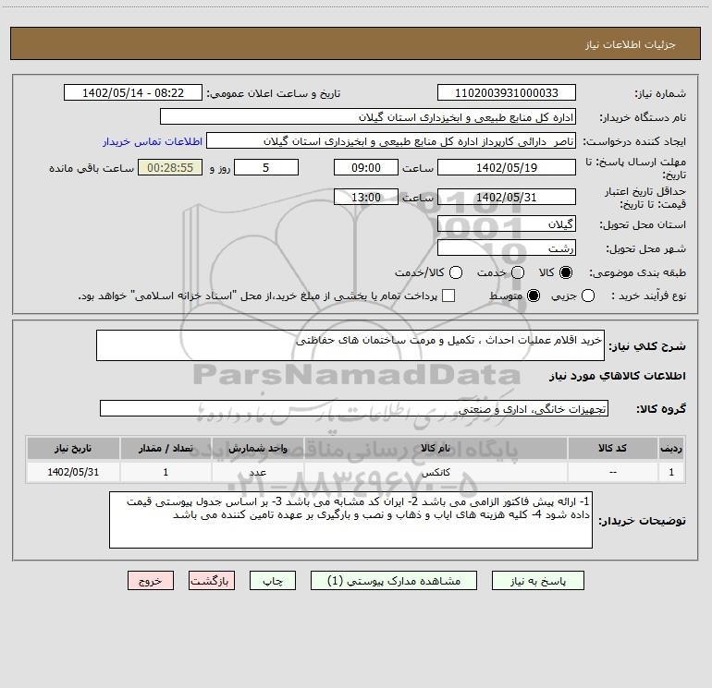This screenshot has height=688, width=712.
Task: Click response deadline date 1402/05/19
Action: [507, 167]
